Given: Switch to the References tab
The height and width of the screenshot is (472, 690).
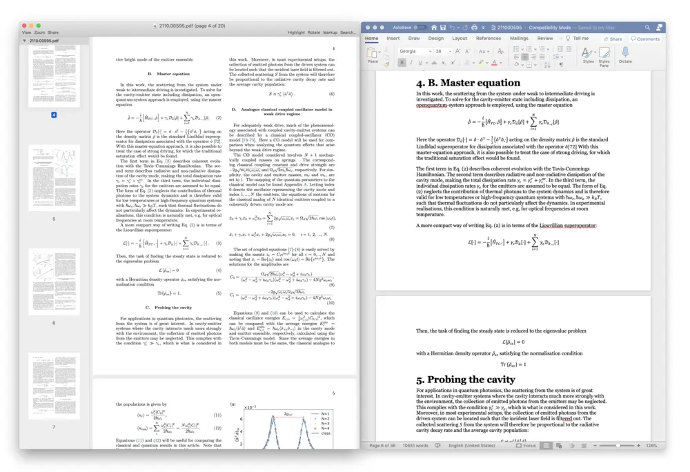Looking at the screenshot, I should tap(488, 39).
